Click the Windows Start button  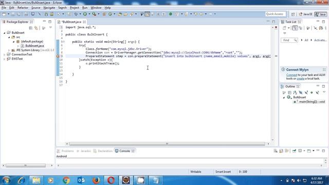pyautogui.click(x=6, y=180)
